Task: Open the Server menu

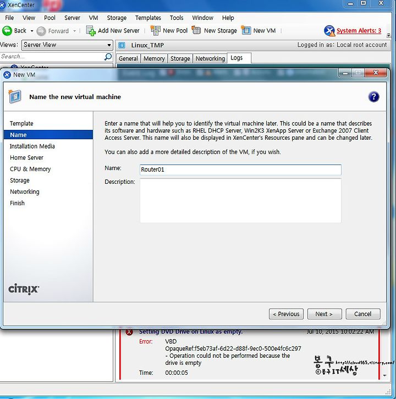Action: 72,18
